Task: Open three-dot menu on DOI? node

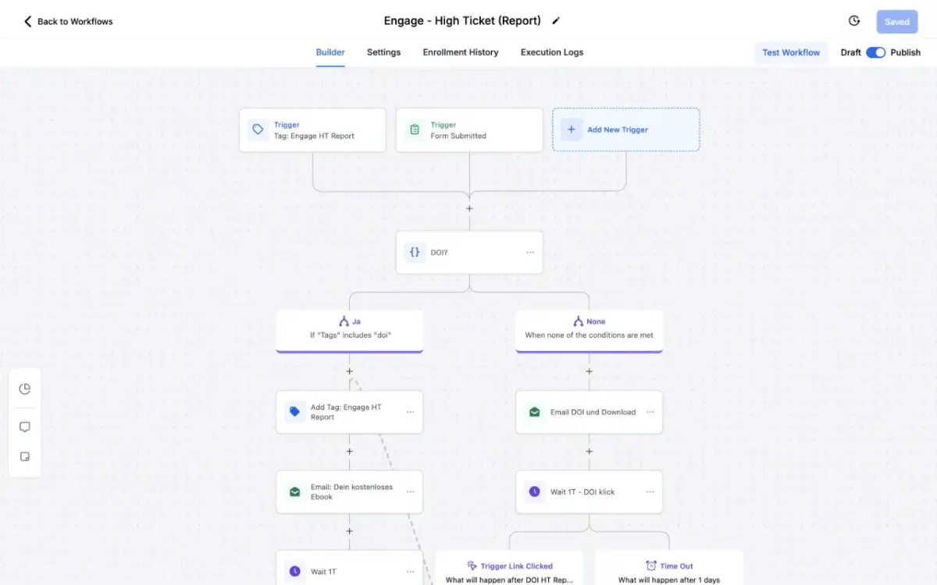Action: (530, 253)
